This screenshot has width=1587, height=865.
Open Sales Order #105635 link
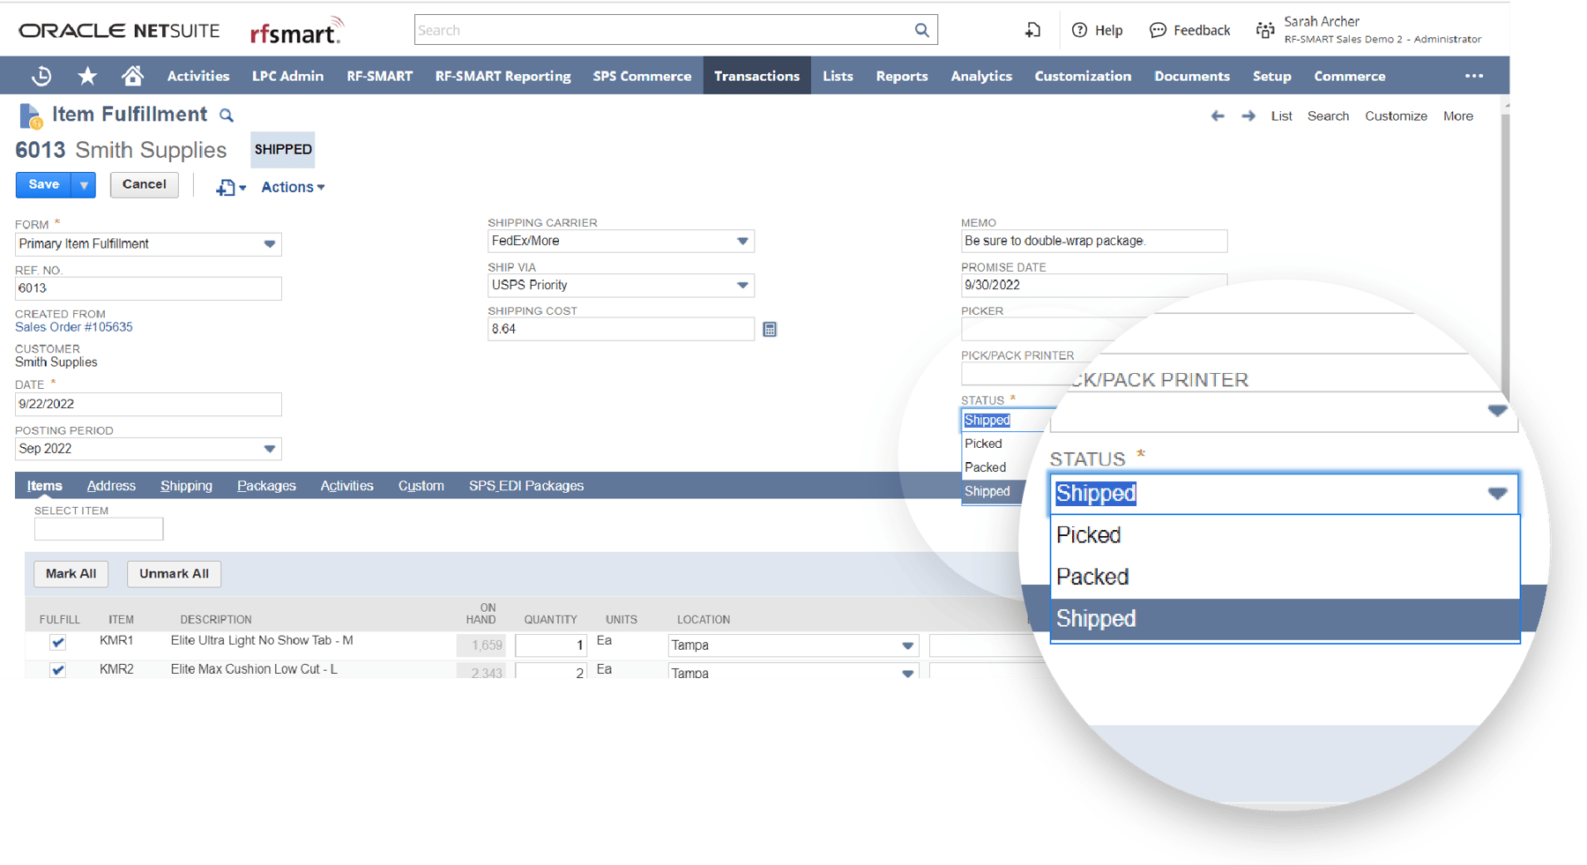tap(73, 326)
